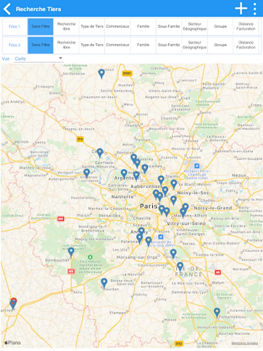Tap the Versailles map label
263x351 pixels.
coord(109,215)
